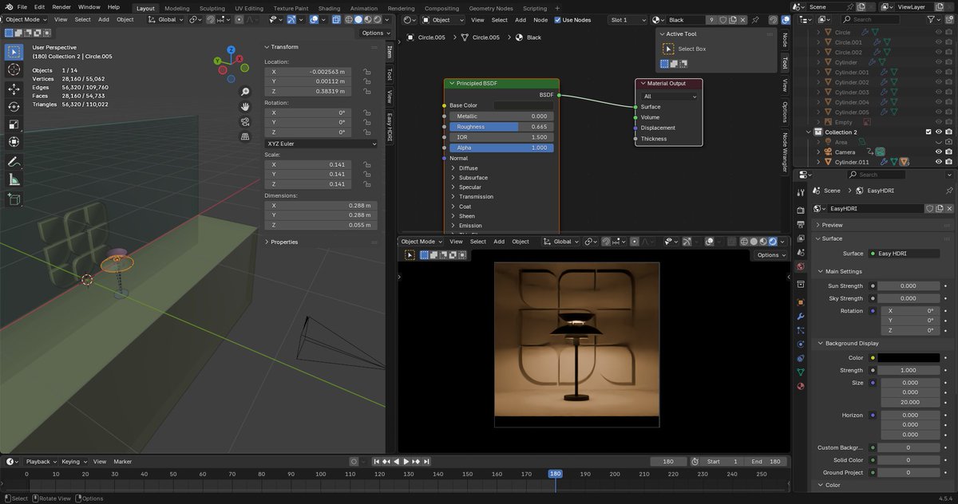
Task: Hide the Camera object in the outliner
Action: tap(938, 152)
